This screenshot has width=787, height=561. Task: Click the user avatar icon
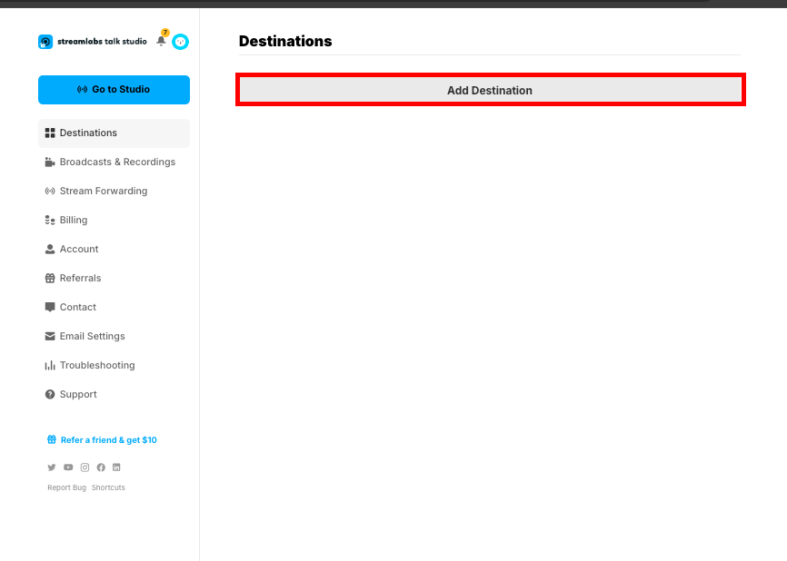coord(181,42)
